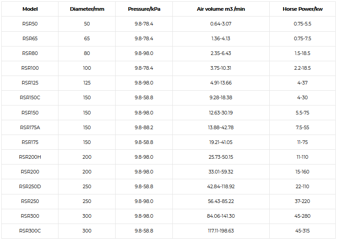Click the RSR80 model name
The width and height of the screenshot is (338, 245).
pos(30,53)
